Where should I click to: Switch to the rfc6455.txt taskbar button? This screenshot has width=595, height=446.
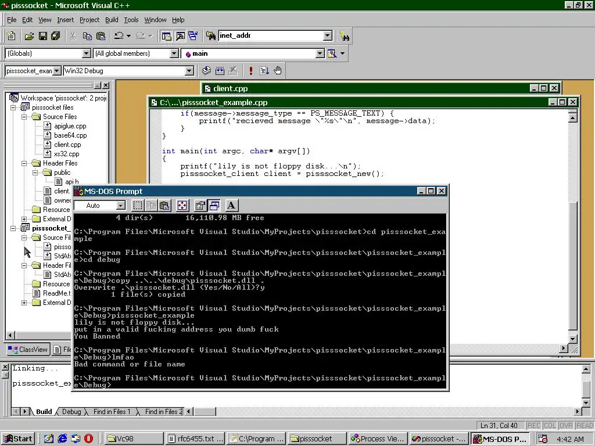point(195,439)
